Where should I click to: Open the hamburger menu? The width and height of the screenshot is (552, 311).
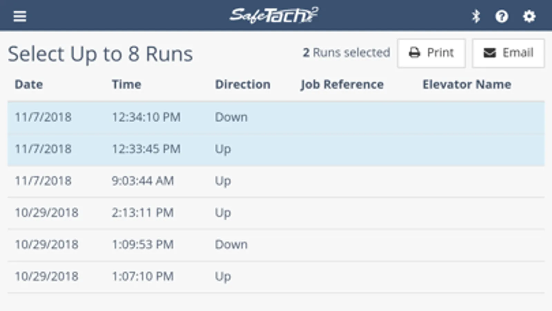(20, 16)
